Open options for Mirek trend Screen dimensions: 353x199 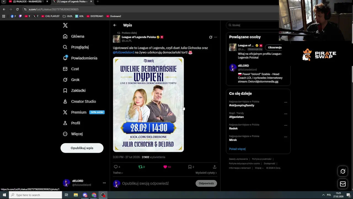pos(286,137)
